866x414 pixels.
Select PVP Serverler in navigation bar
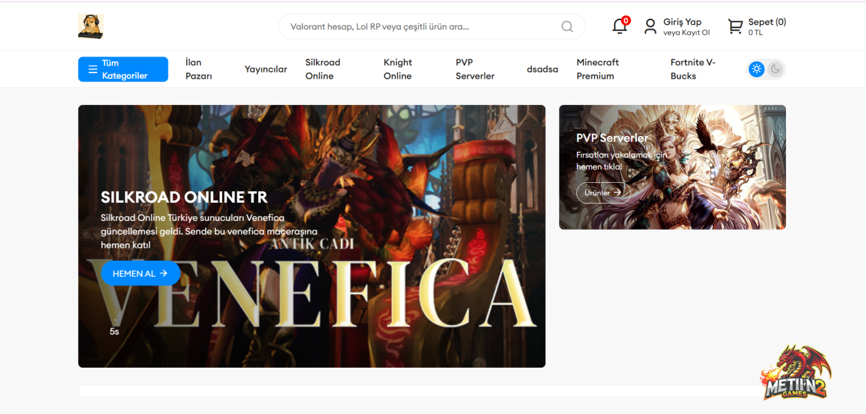475,69
